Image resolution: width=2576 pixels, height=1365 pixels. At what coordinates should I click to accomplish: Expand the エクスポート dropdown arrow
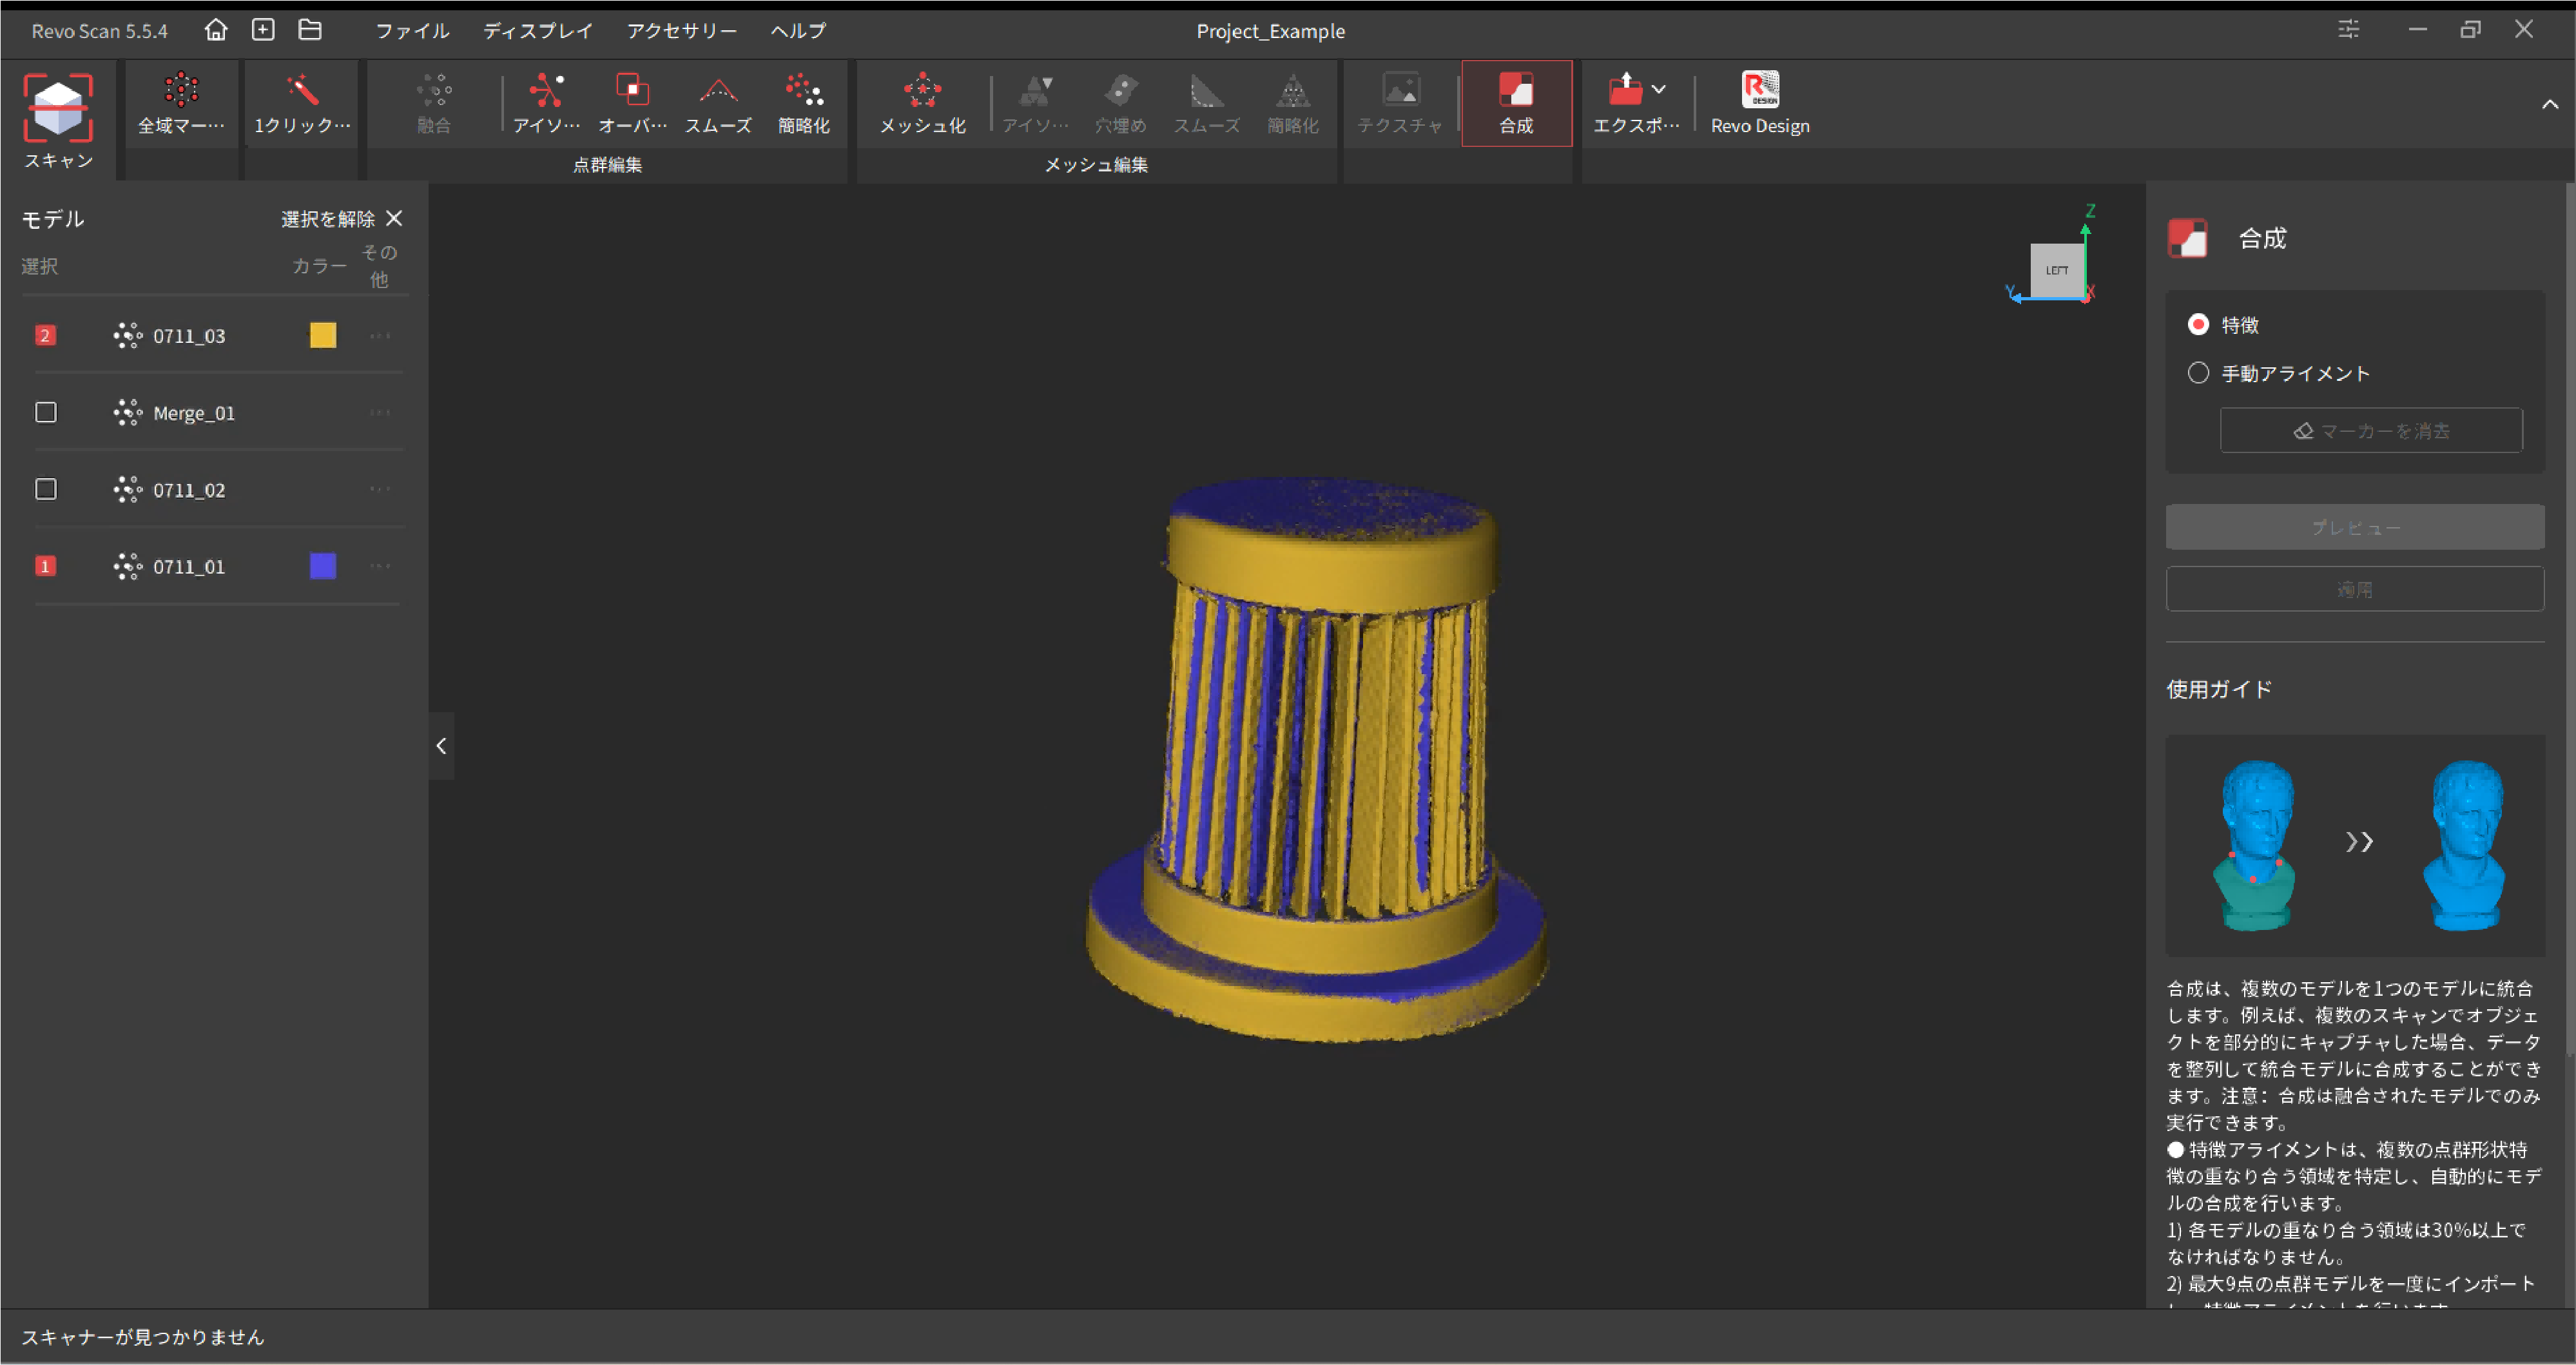(1659, 90)
